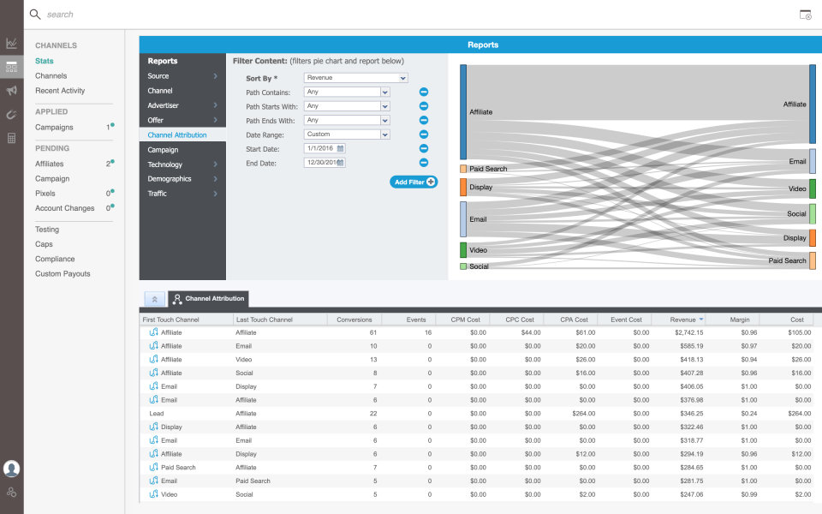Image resolution: width=822 pixels, height=514 pixels.
Task: Open the channels grid icon in sidebar
Action: point(12,67)
